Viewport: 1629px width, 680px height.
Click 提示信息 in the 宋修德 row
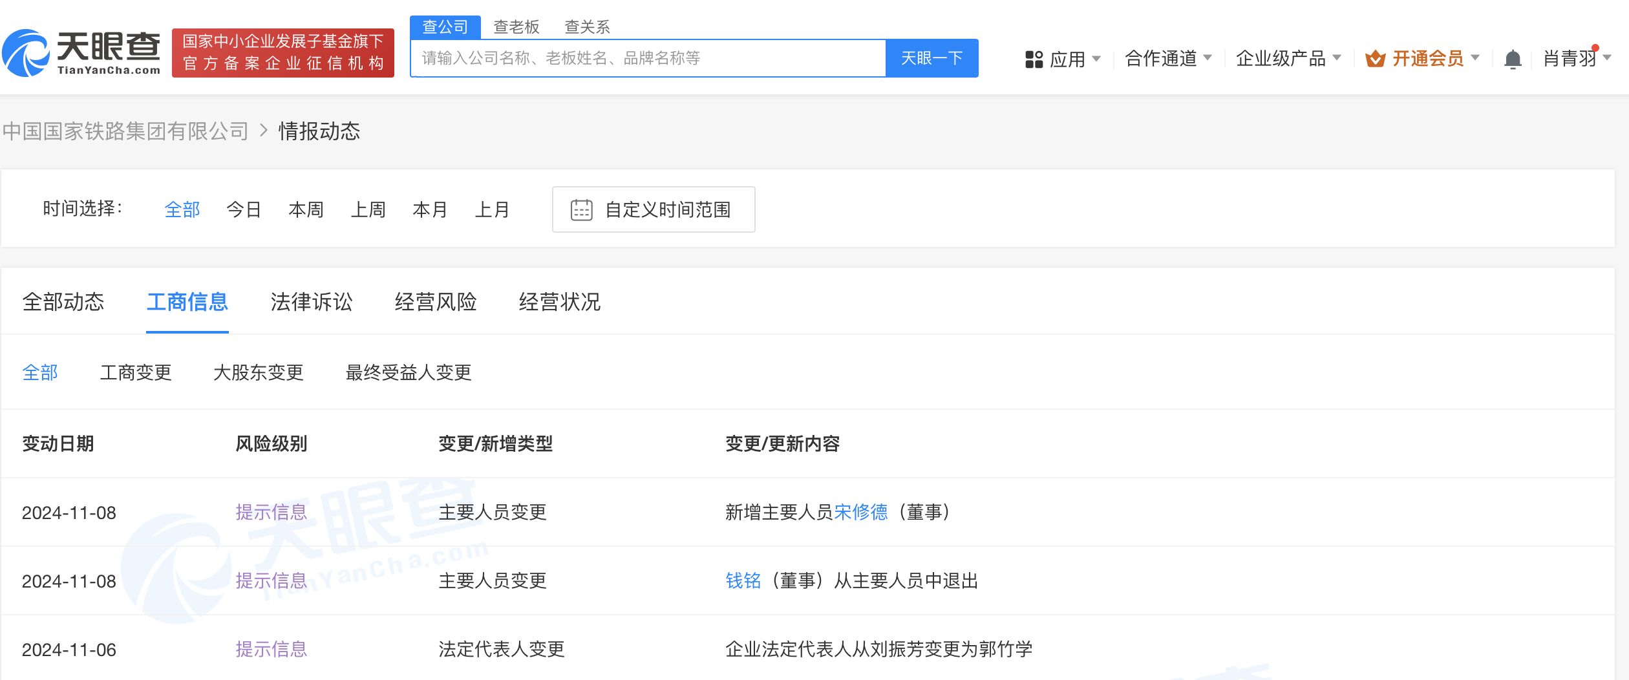(271, 512)
